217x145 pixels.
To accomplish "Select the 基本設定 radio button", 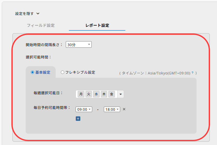I will [32, 72].
